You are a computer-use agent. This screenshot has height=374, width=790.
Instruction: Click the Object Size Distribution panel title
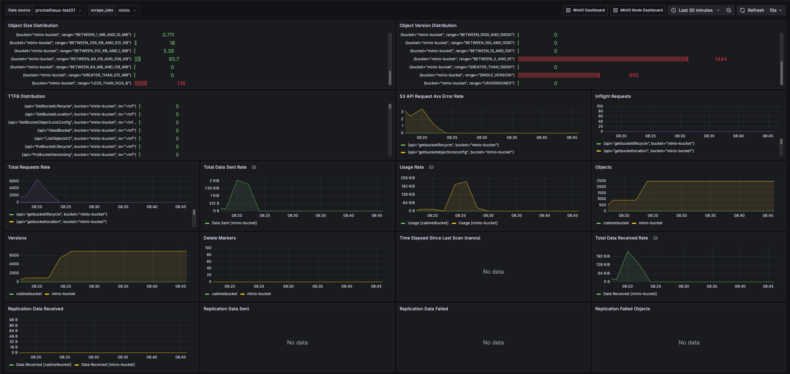tap(33, 25)
